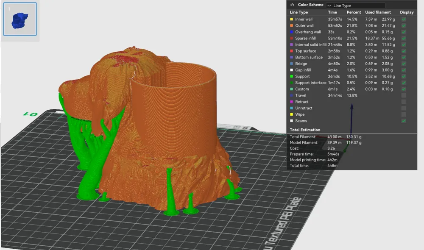Screen dimensions: 424x250
Task: Toggle Custom display checkbox
Action: (404, 89)
